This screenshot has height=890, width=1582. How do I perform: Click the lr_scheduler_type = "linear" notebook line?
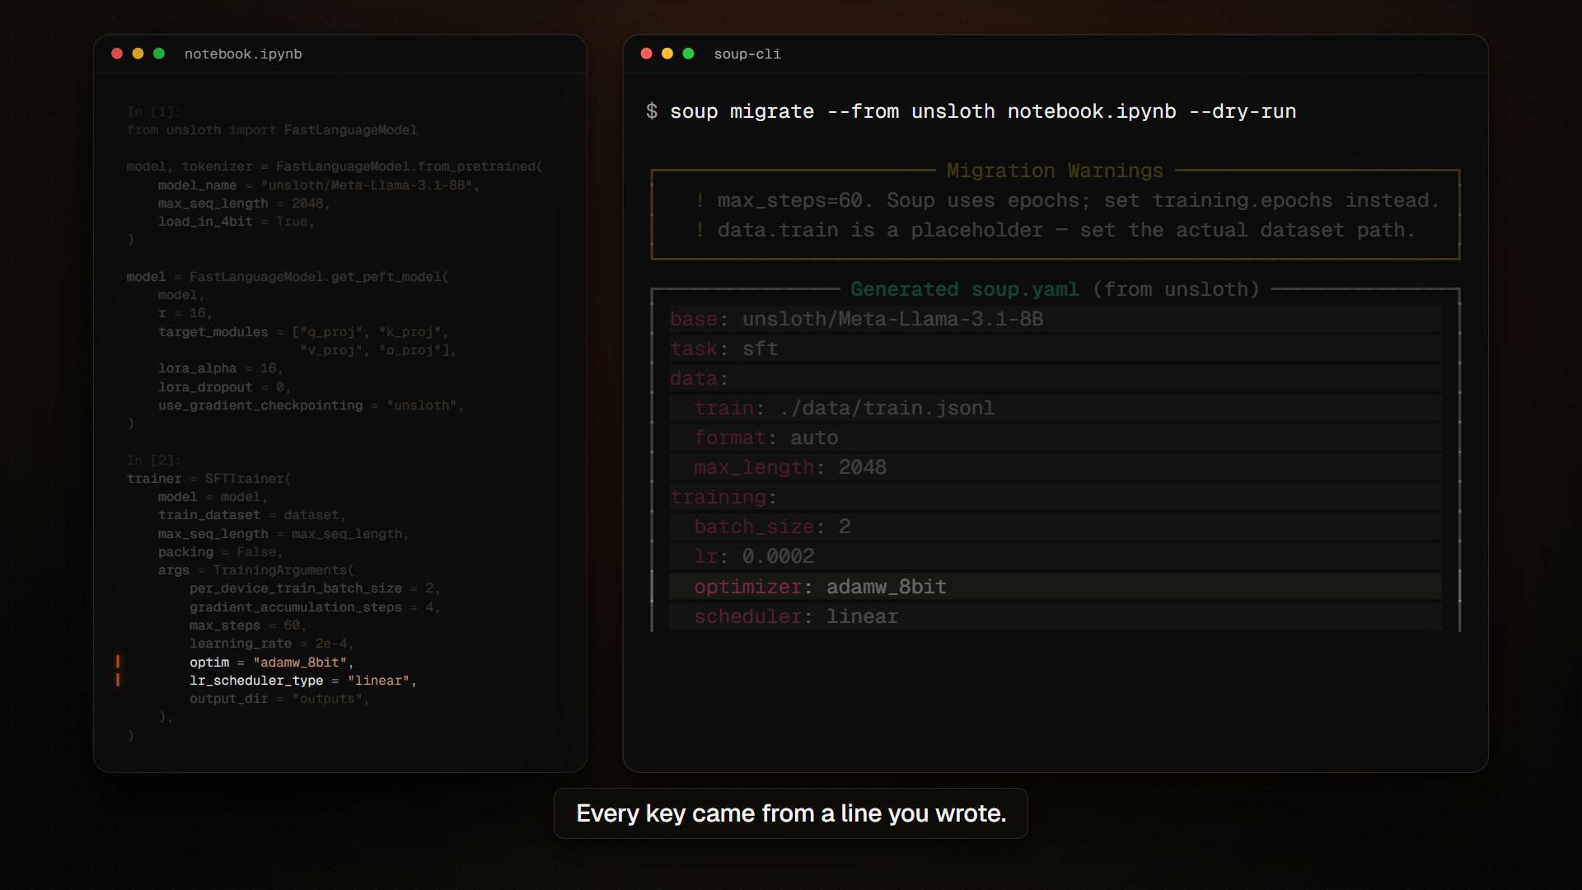click(303, 681)
